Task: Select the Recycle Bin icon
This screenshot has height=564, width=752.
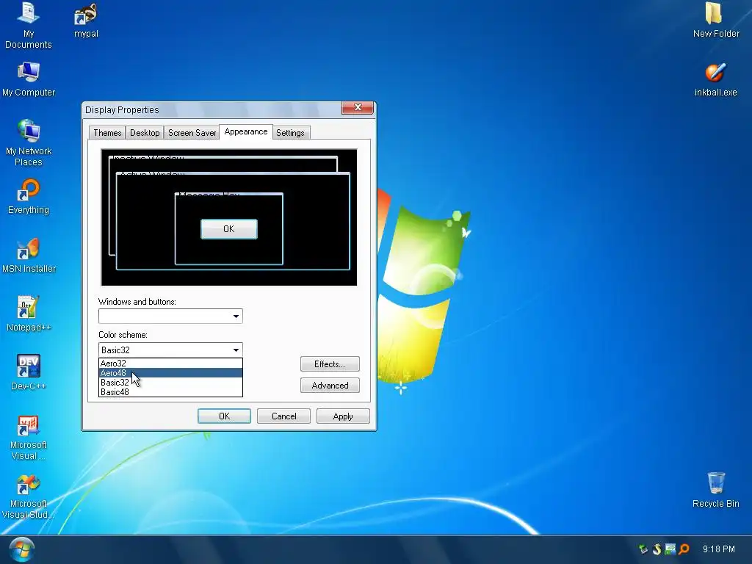Action: [715, 490]
